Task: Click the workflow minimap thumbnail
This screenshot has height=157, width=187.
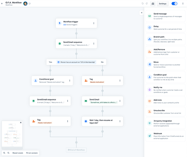Action: 12,135
